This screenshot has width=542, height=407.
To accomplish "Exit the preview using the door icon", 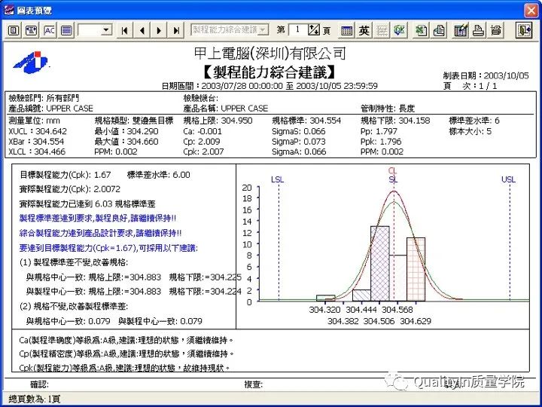I will [x=525, y=30].
